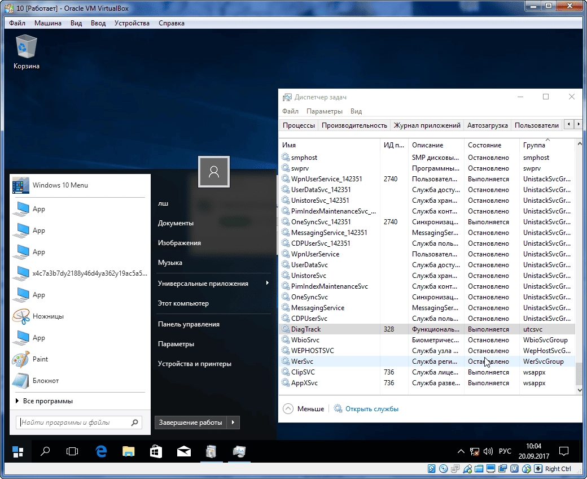
Task: Open the Store icon in the taskbar
Action: tap(156, 452)
